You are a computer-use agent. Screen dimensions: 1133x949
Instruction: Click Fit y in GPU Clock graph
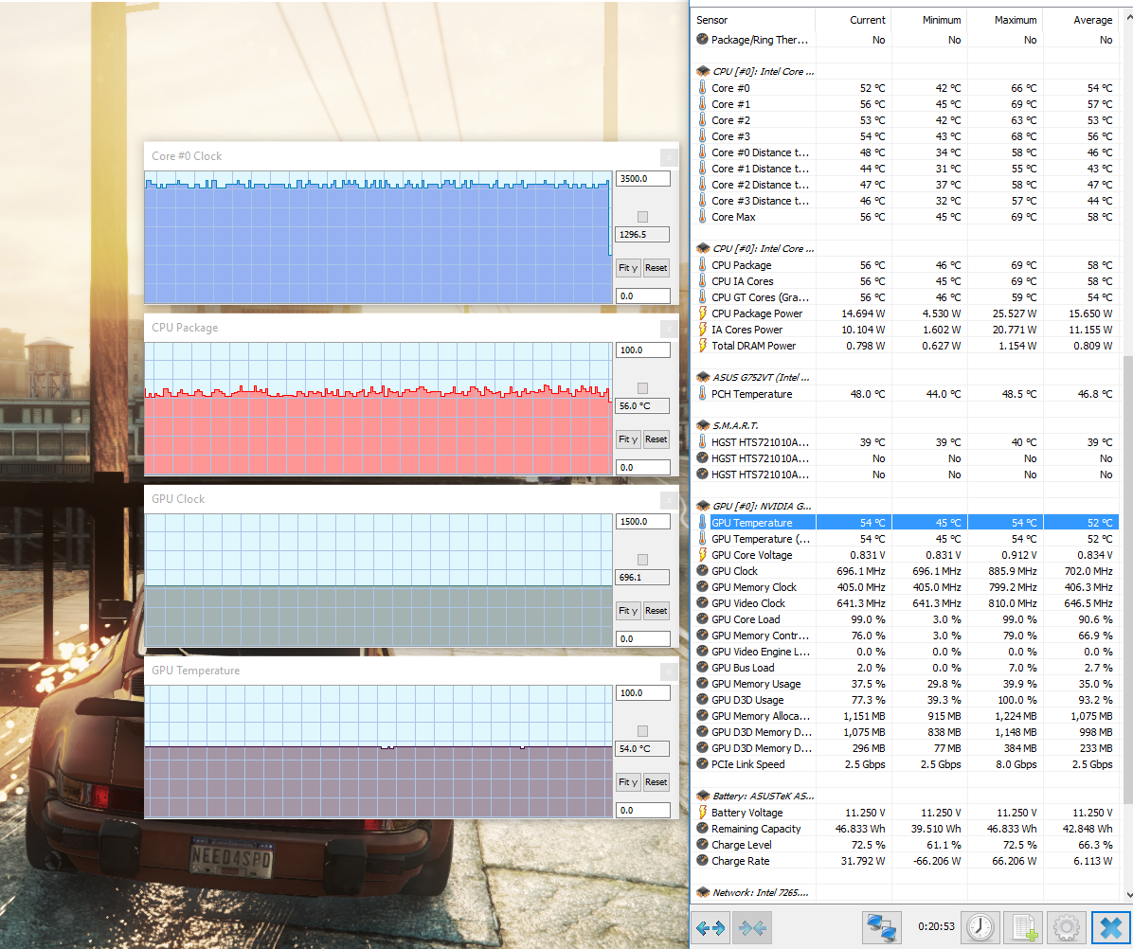point(628,610)
